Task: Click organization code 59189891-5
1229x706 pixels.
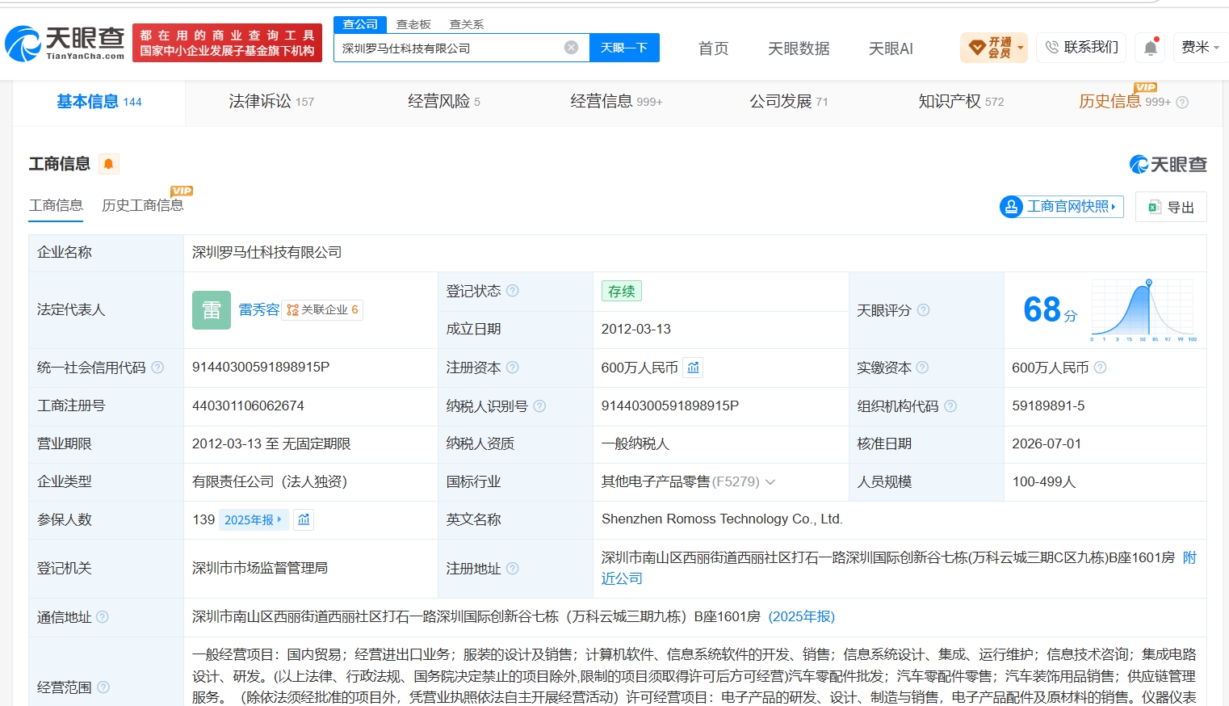Action: coord(1048,406)
